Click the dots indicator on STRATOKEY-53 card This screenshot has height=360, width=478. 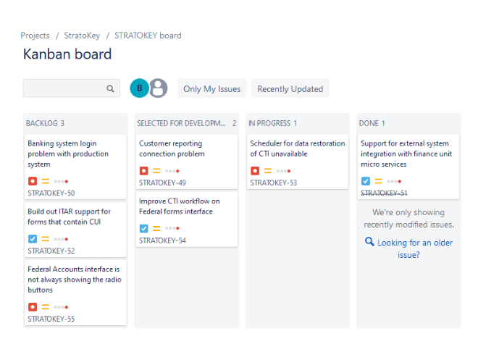[283, 171]
